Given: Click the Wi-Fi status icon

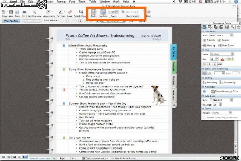Looking at the screenshot, I should point(180,2).
